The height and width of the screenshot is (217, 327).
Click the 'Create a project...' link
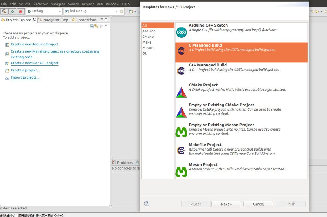25,70
